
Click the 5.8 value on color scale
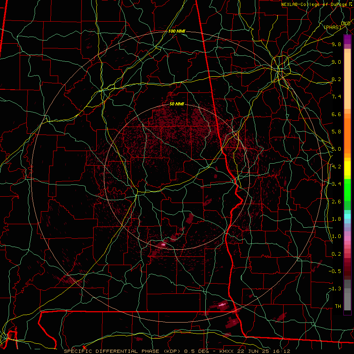336,132
